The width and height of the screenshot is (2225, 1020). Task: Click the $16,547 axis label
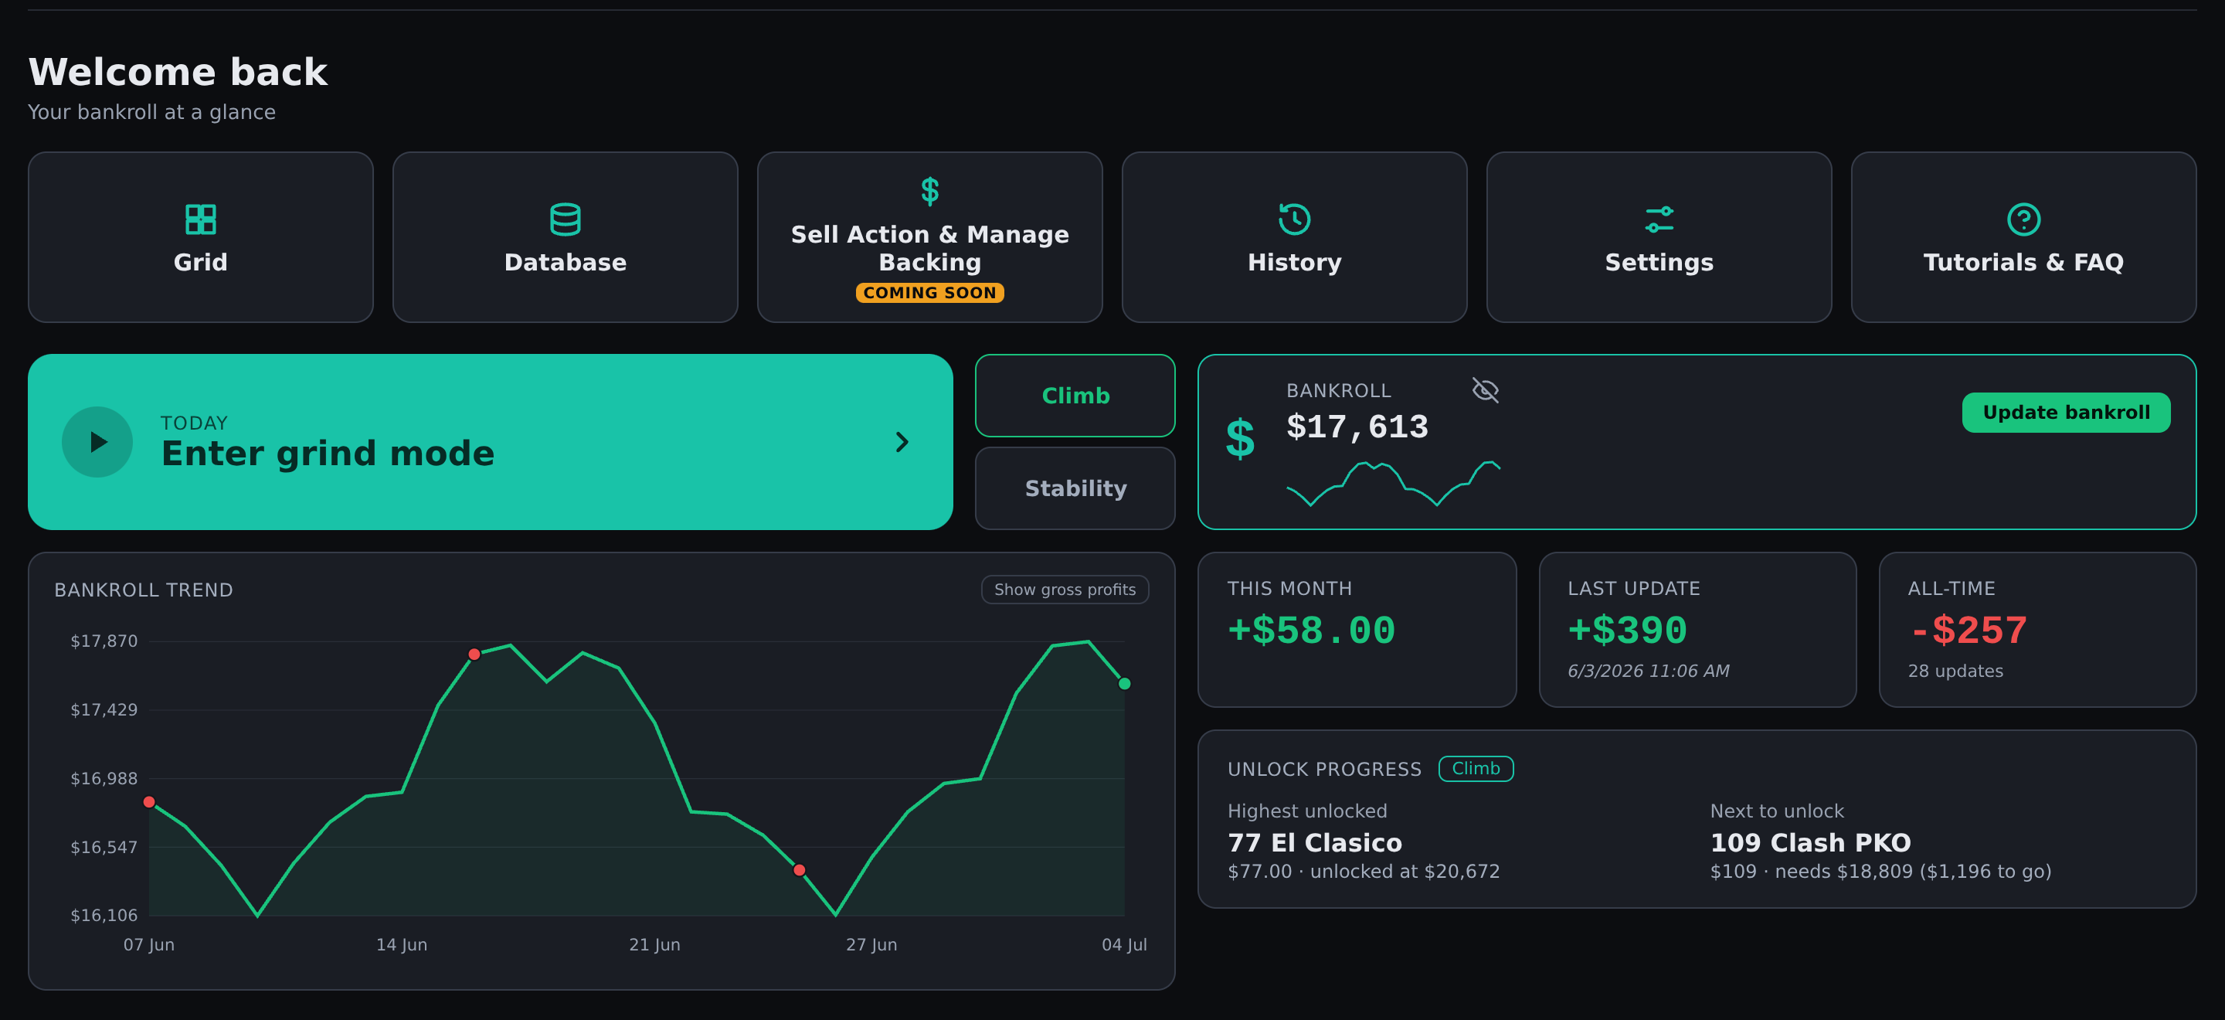pos(104,847)
